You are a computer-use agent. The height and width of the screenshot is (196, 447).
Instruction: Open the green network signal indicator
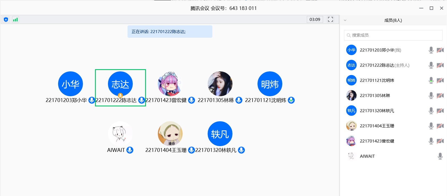(x=15, y=20)
